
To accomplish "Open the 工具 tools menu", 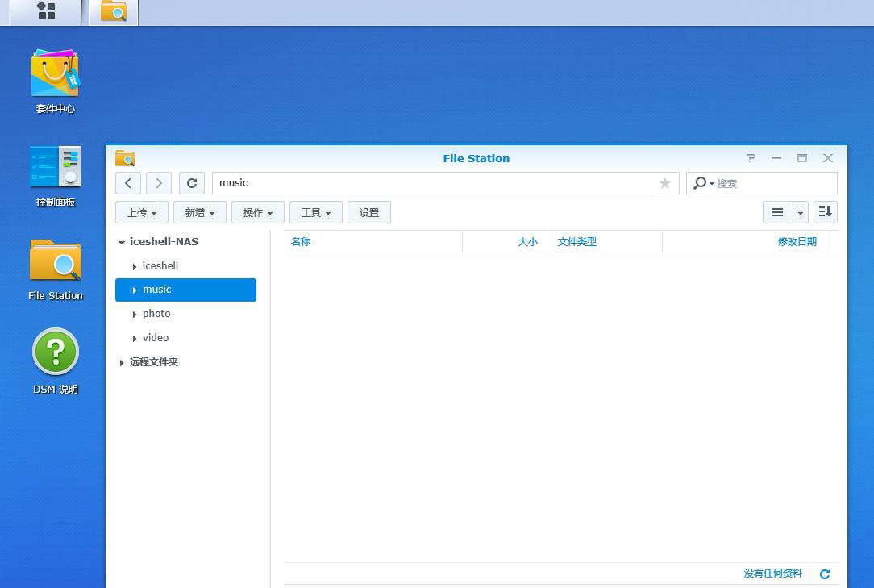I will coord(316,212).
